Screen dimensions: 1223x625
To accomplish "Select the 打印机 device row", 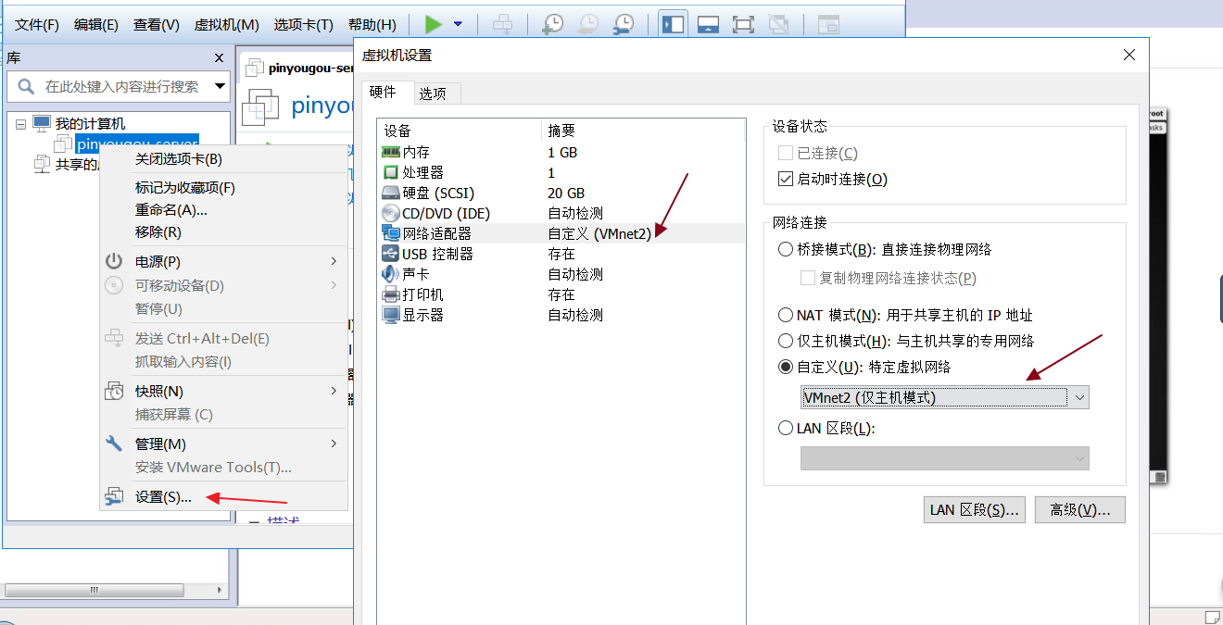I will 561,294.
